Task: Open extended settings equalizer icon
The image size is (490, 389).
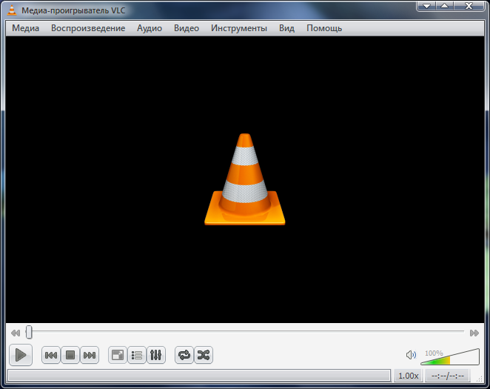Action: click(156, 355)
